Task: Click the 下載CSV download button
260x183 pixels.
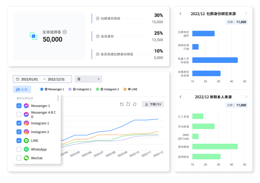Action: click(153, 104)
